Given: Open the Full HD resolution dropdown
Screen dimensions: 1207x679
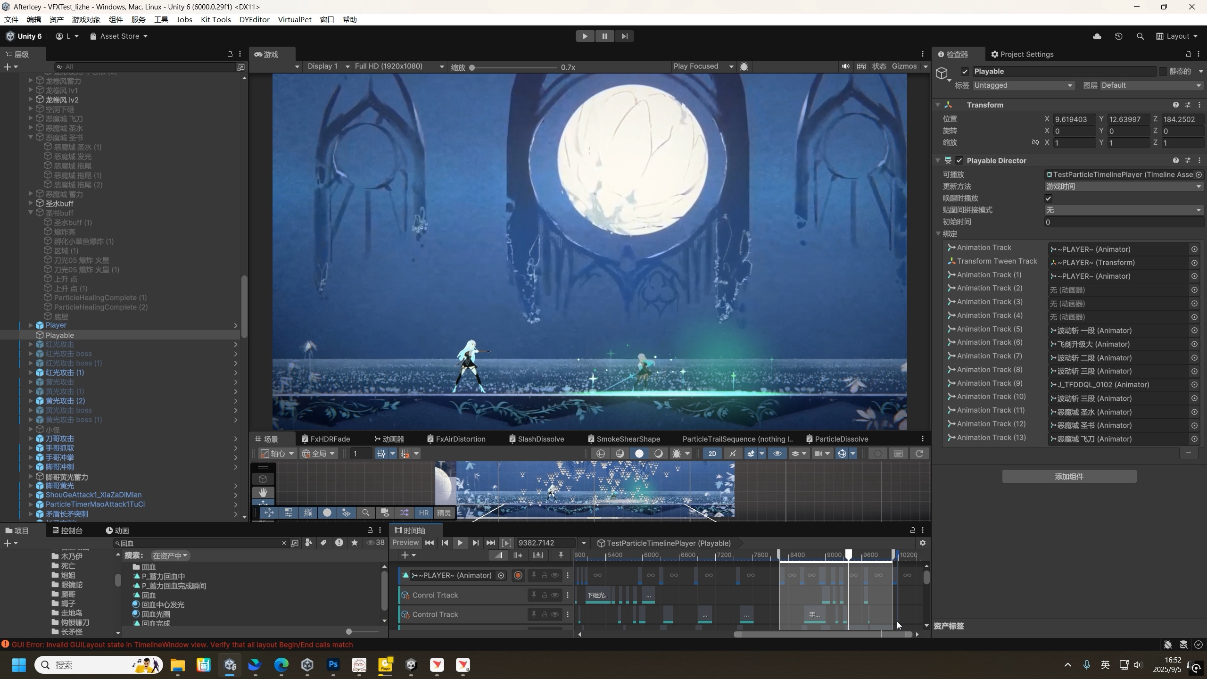Looking at the screenshot, I should pos(399,66).
